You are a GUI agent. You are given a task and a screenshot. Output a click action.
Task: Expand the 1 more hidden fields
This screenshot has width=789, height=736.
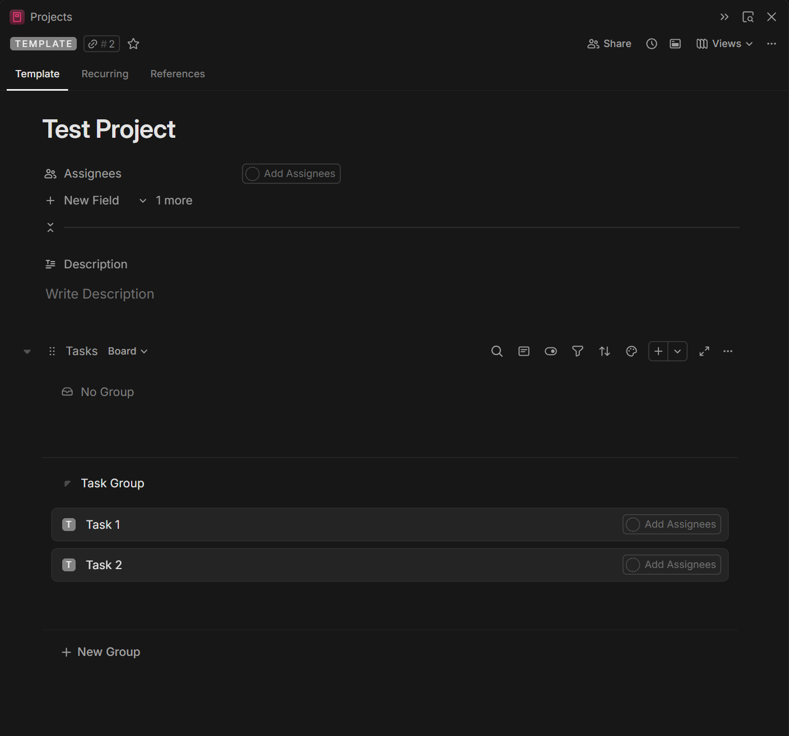[x=166, y=201]
